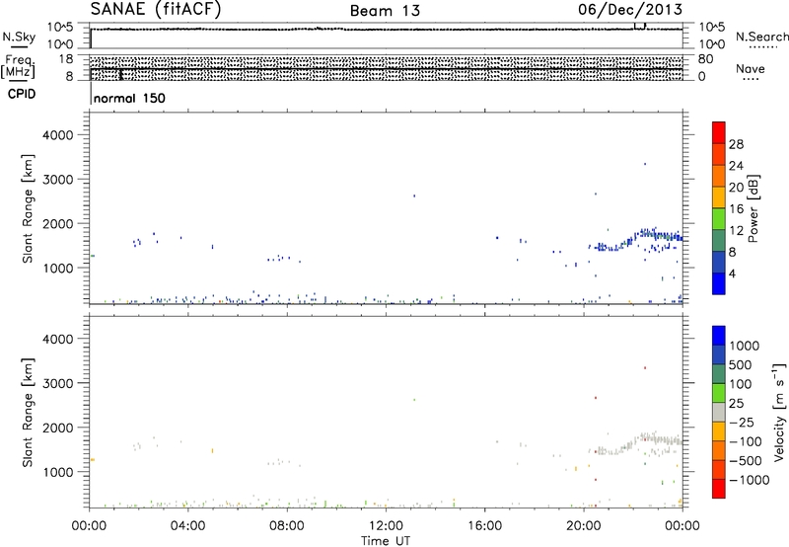Click the Slant Range label of velocity panel

28,413
